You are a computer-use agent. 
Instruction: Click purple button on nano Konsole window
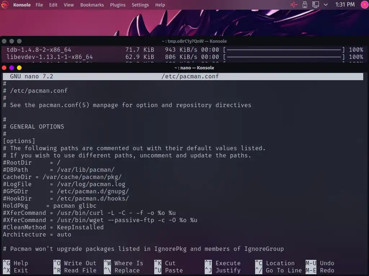(x=12, y=68)
